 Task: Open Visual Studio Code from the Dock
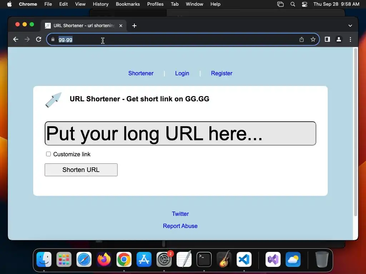point(244,259)
